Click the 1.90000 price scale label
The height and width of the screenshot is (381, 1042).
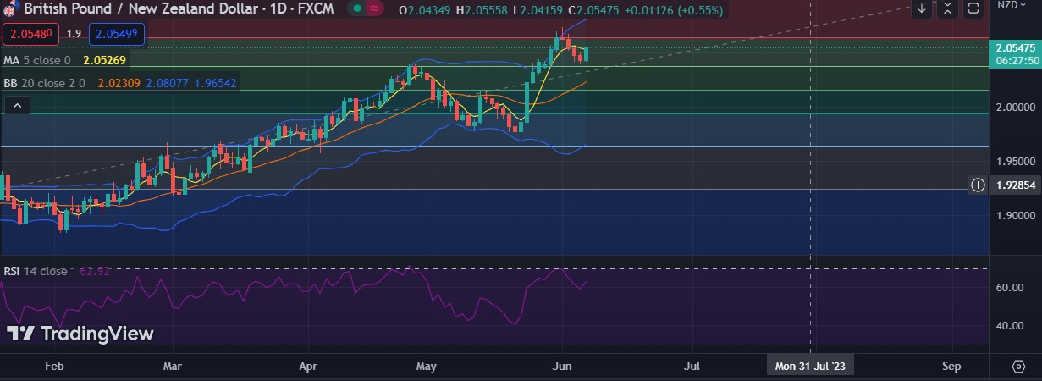pos(1017,216)
